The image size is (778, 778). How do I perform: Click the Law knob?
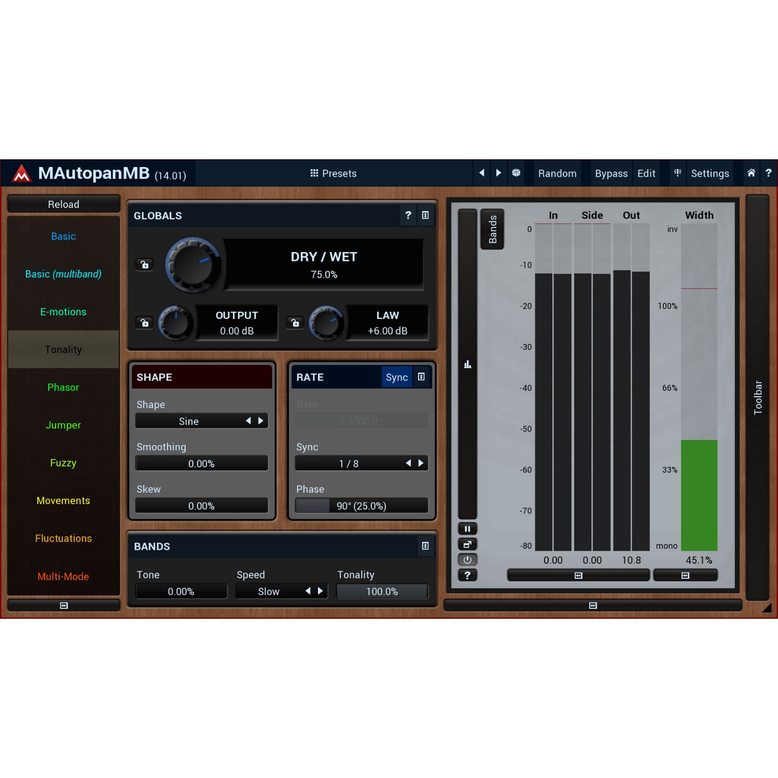326,323
